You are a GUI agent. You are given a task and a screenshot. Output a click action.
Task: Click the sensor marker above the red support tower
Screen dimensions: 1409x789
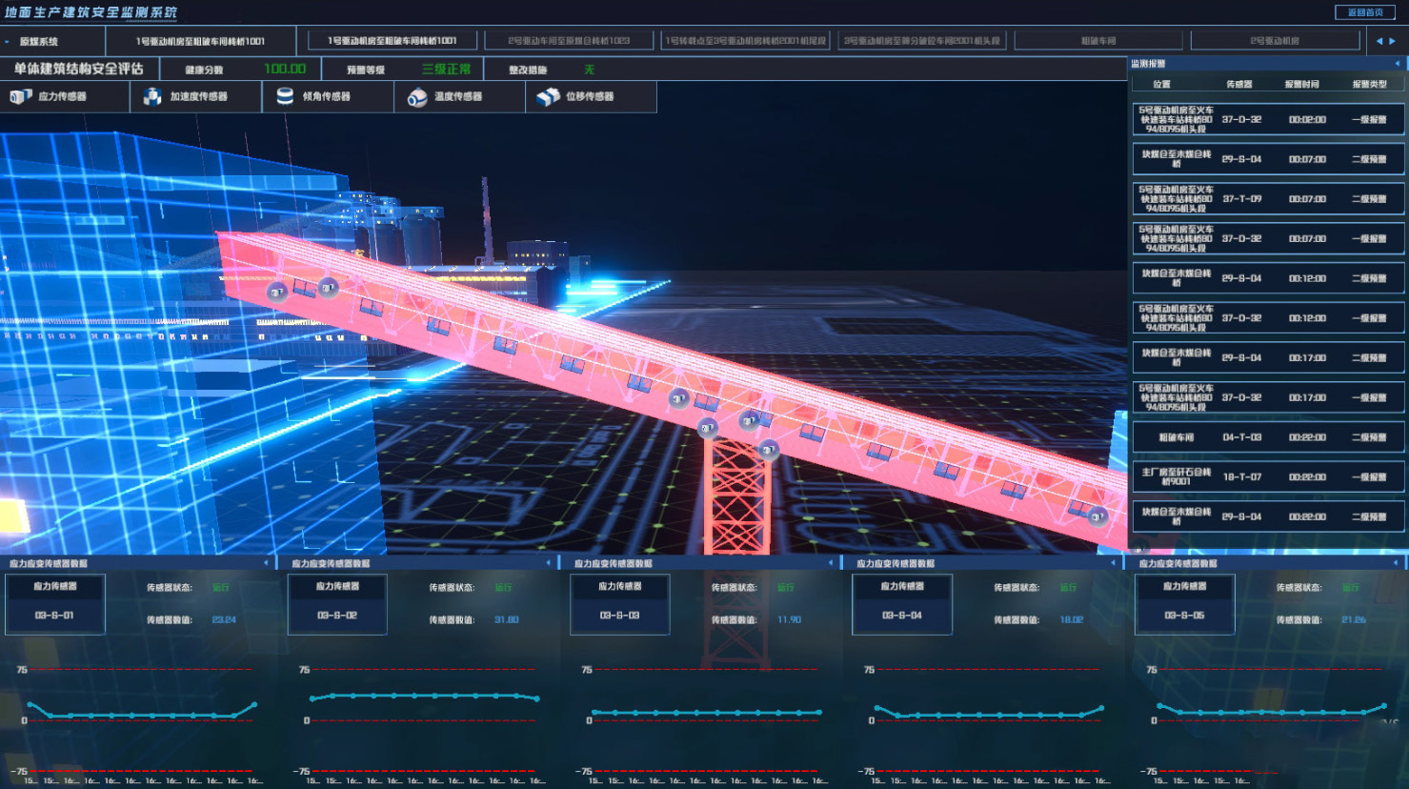coord(707,429)
